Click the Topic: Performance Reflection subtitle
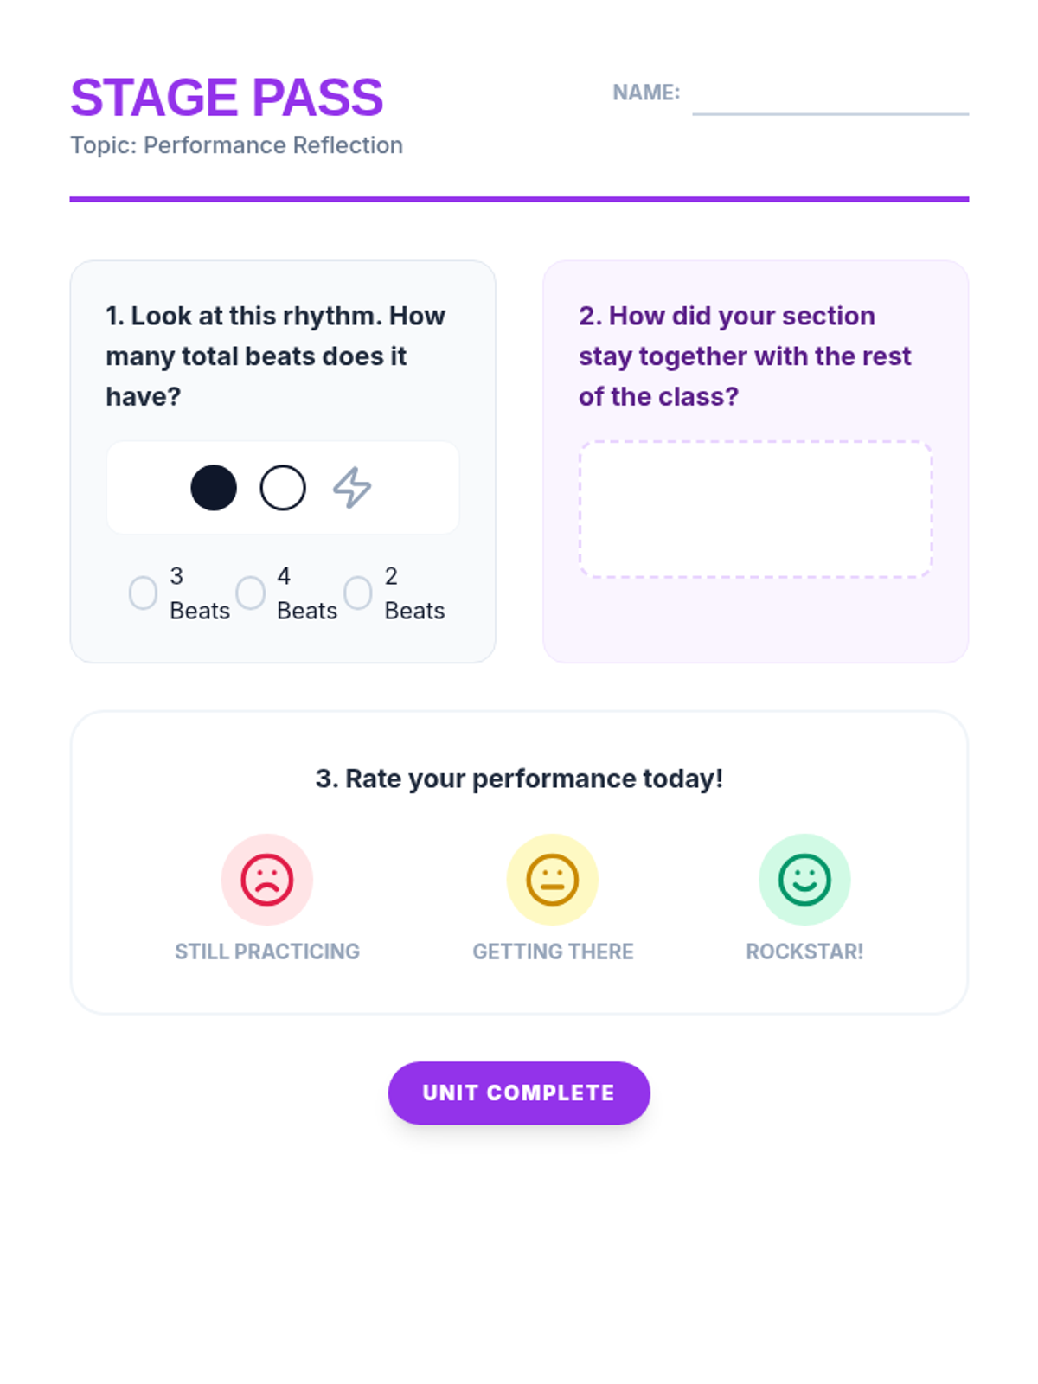1038x1384 pixels. [236, 145]
